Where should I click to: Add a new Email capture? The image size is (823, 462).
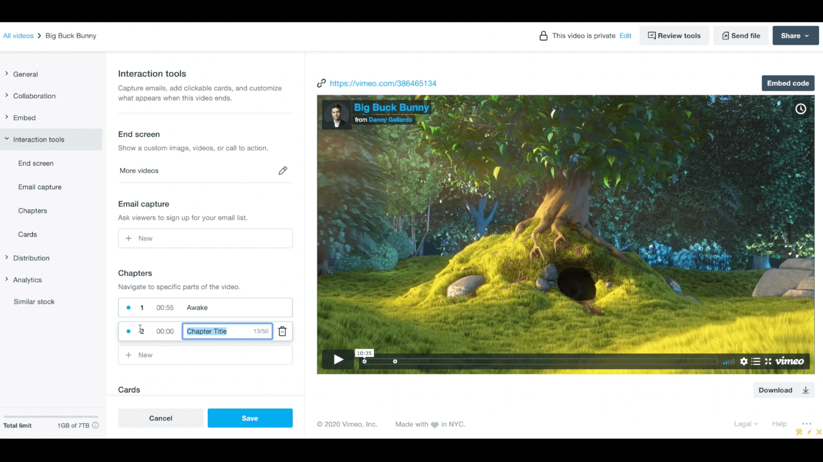205,239
